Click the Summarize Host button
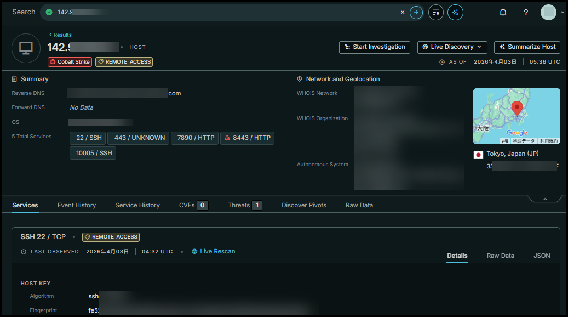568x317 pixels. click(x=527, y=47)
